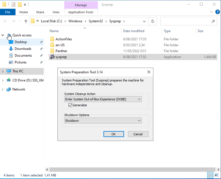The width and height of the screenshot is (221, 179).
Task: Click Local Disk (C:) breadcrumb
Action: point(51,21)
